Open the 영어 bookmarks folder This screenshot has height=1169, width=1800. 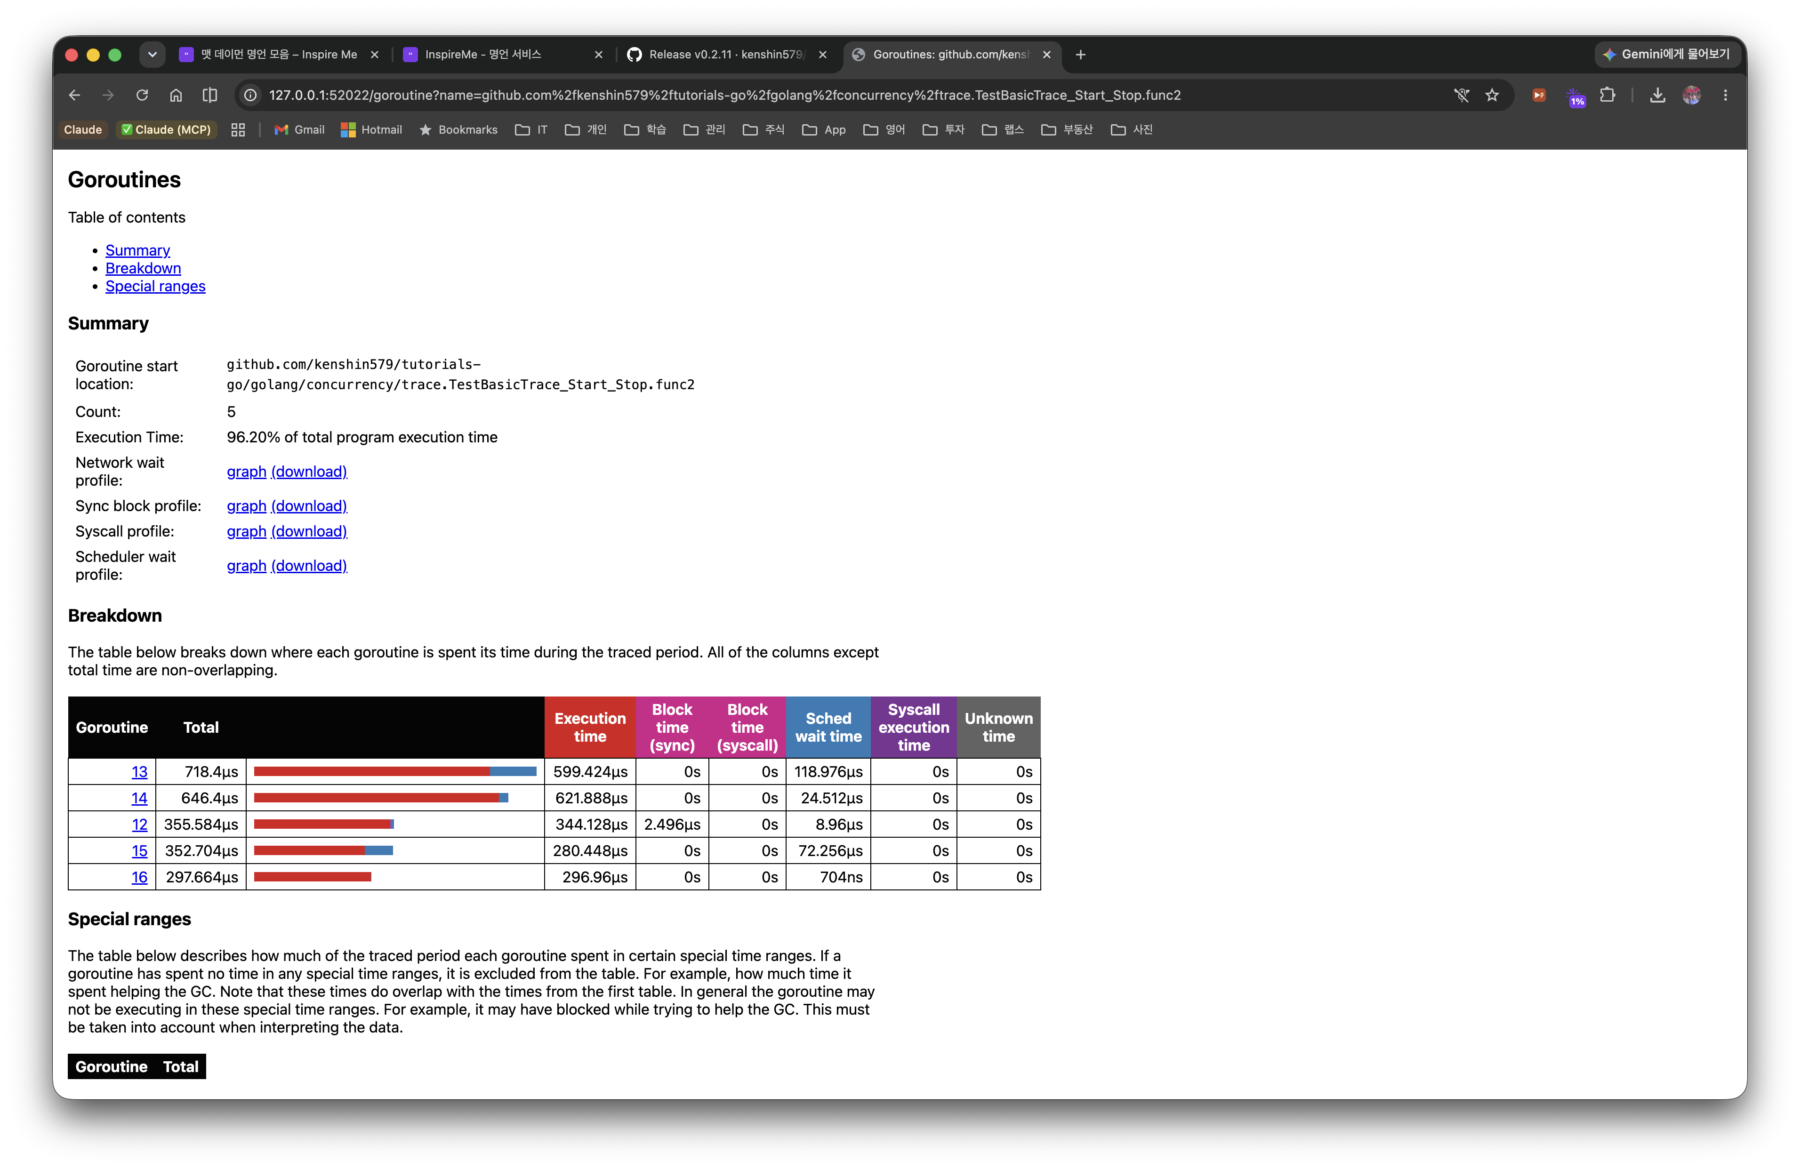pos(884,130)
